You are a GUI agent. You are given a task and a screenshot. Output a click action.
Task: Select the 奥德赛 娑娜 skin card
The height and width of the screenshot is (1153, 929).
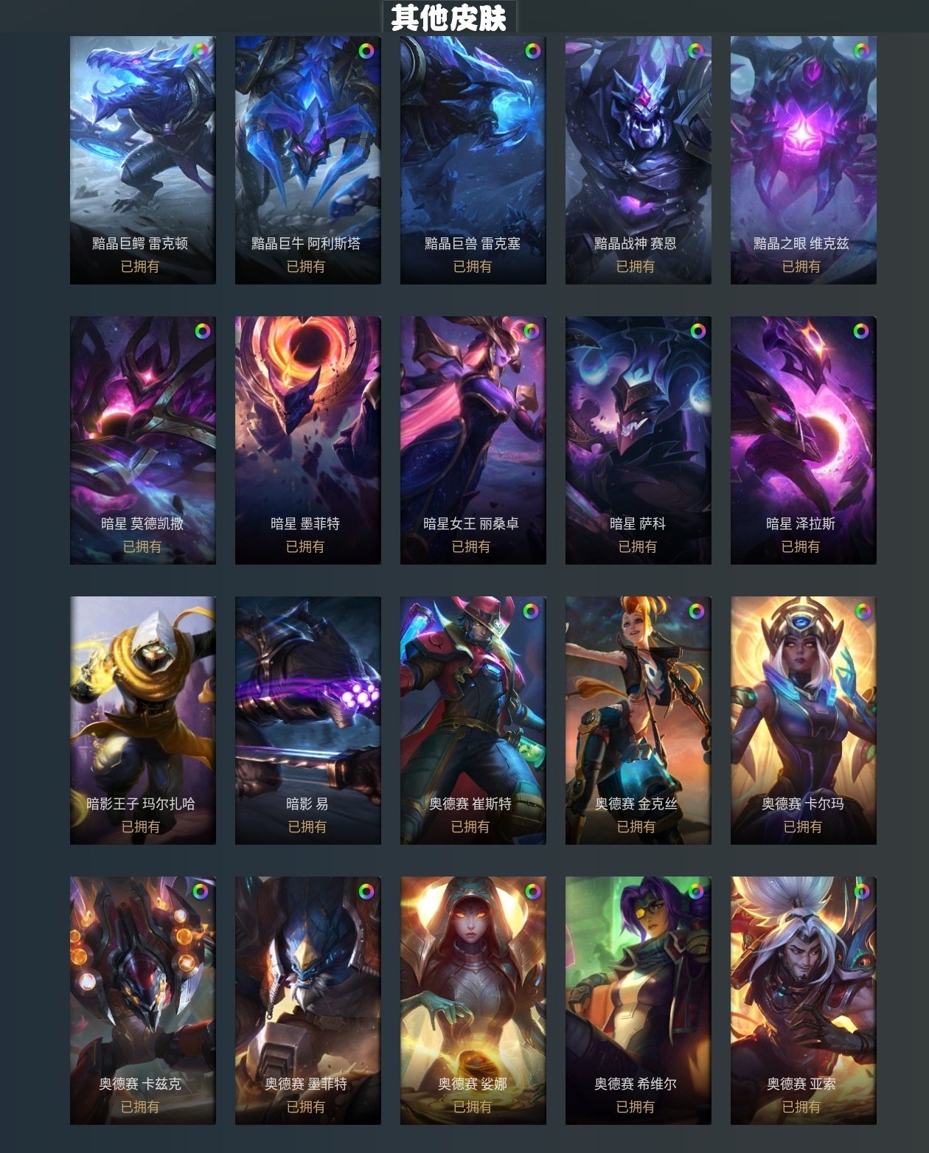click(473, 1000)
